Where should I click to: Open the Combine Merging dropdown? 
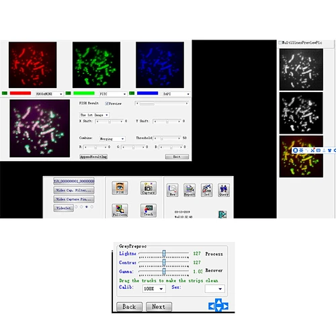tap(112, 138)
